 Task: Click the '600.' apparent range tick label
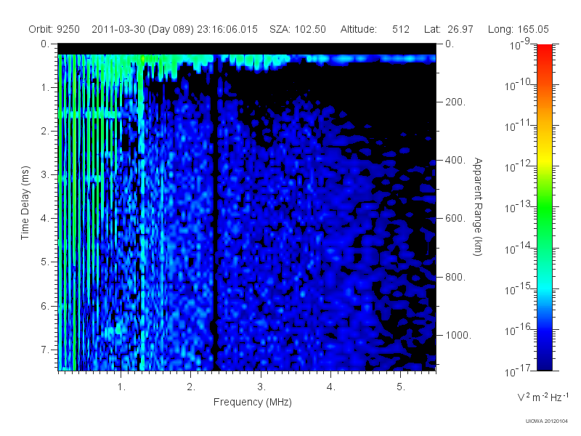[x=455, y=219]
